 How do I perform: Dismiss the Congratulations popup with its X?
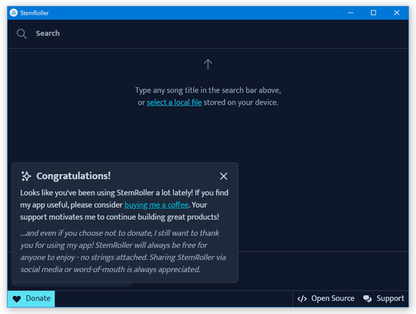(x=223, y=176)
